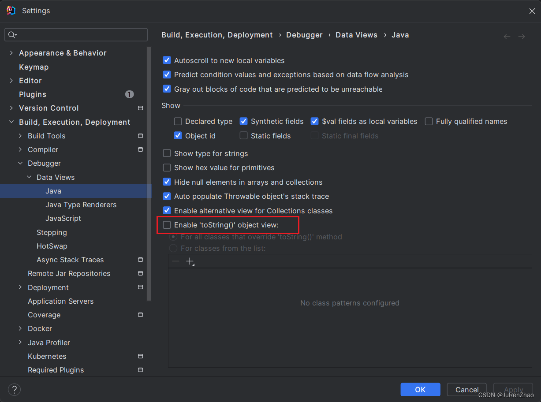This screenshot has width=541, height=402.
Task: Click project-level icon beside Compiler
Action: (140, 149)
